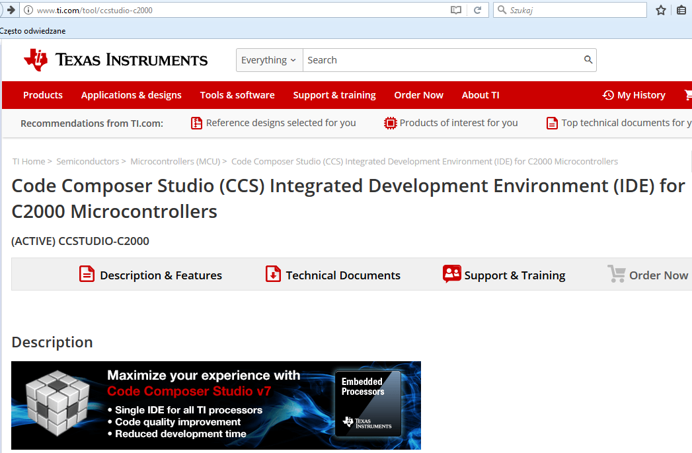Screen dimensions: 692x453
Task: Click the Code Composer Studio breadcrumb entry
Action: coord(424,161)
